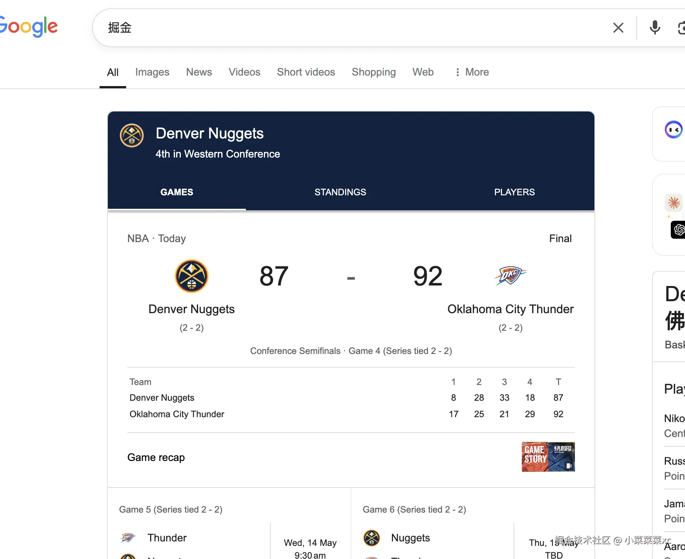Click the Nuggets score 87
685x559 pixels.
pyautogui.click(x=274, y=277)
